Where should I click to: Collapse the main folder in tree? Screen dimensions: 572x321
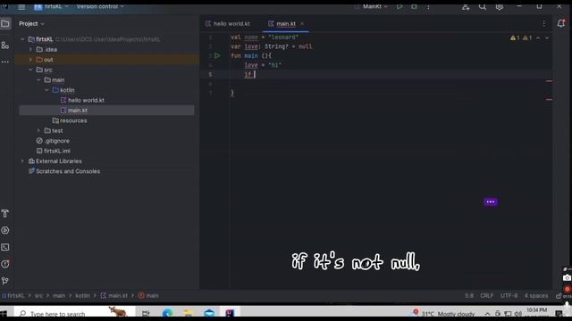point(38,80)
